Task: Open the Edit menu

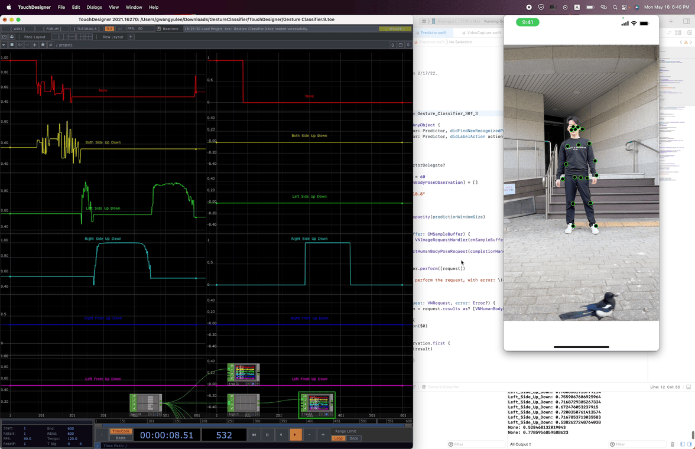Action: [x=76, y=7]
